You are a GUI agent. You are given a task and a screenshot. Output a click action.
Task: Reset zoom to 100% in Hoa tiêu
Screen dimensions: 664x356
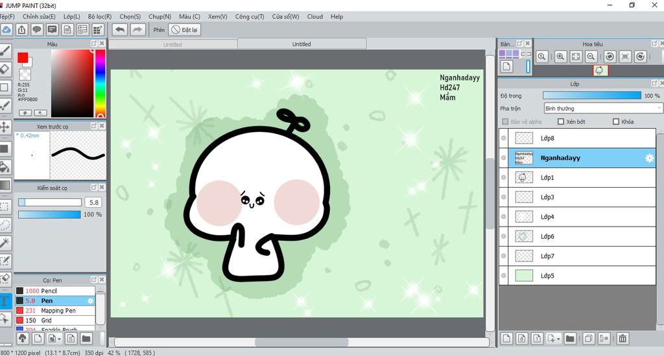point(541,56)
